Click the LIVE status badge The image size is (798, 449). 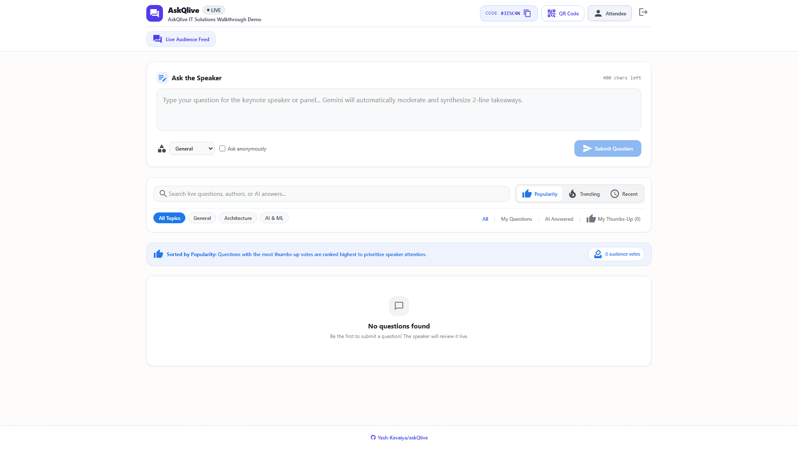(x=214, y=10)
